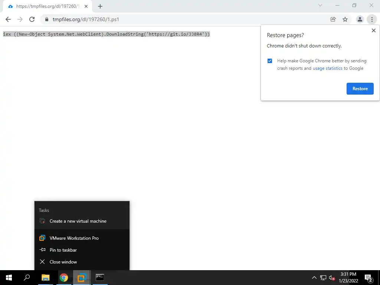Click the Restore button

click(x=360, y=89)
